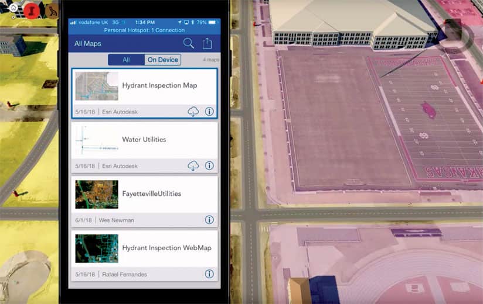Open the FayettevilleUtilities thumbnail
The height and width of the screenshot is (304, 483).
pos(97,194)
